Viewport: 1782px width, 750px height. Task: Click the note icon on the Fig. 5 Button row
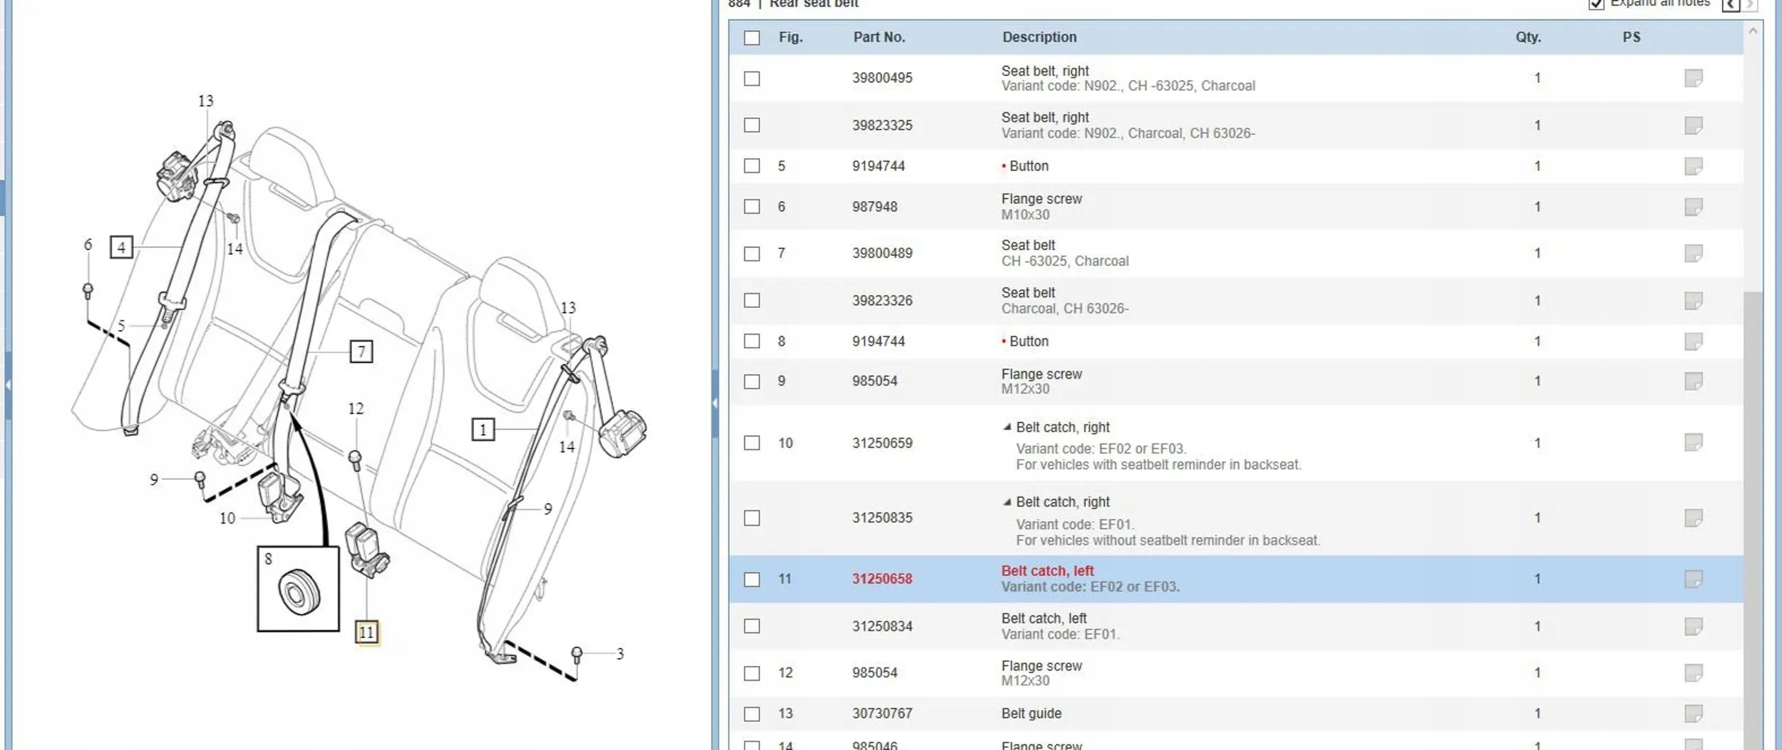click(1694, 166)
